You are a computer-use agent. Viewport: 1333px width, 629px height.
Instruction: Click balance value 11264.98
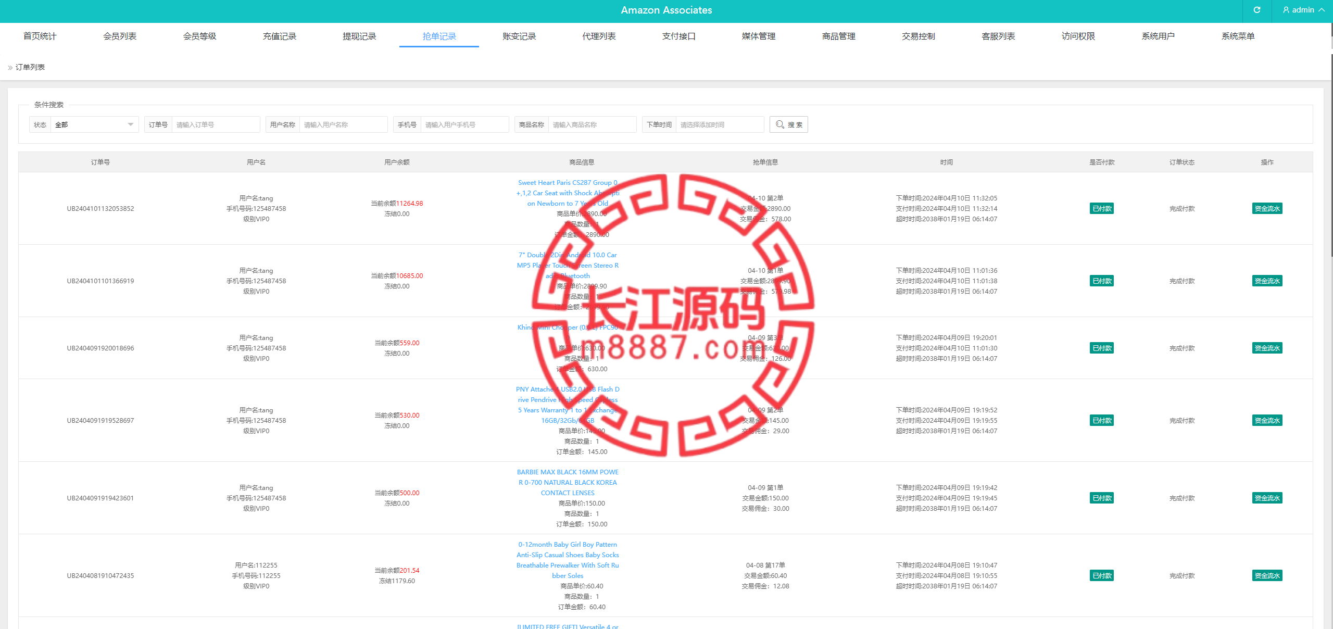pyautogui.click(x=409, y=203)
